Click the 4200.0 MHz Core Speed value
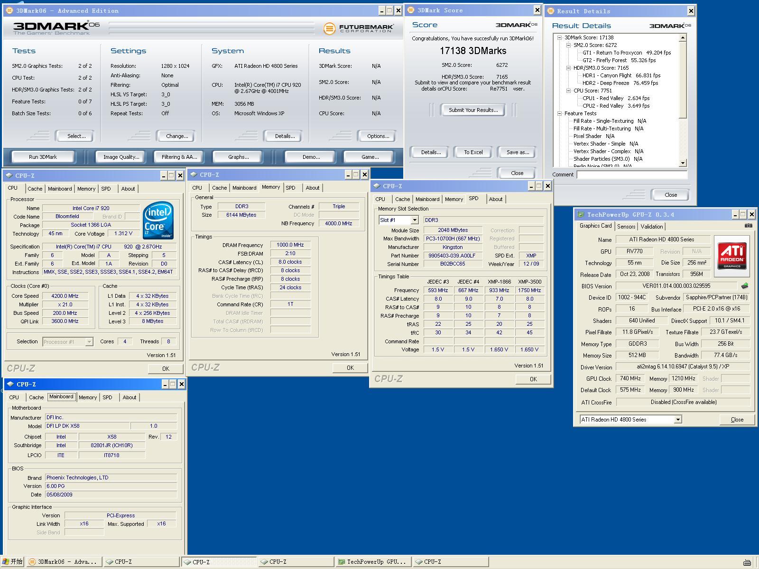The height and width of the screenshot is (569, 759). point(65,296)
